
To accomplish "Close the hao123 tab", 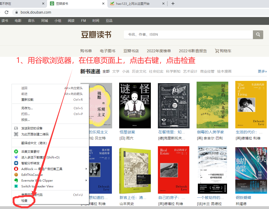I will [163, 4].
